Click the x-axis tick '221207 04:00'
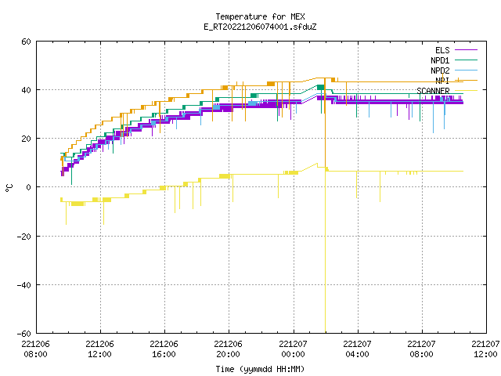This screenshot has height=376, width=501. [x=358, y=349]
